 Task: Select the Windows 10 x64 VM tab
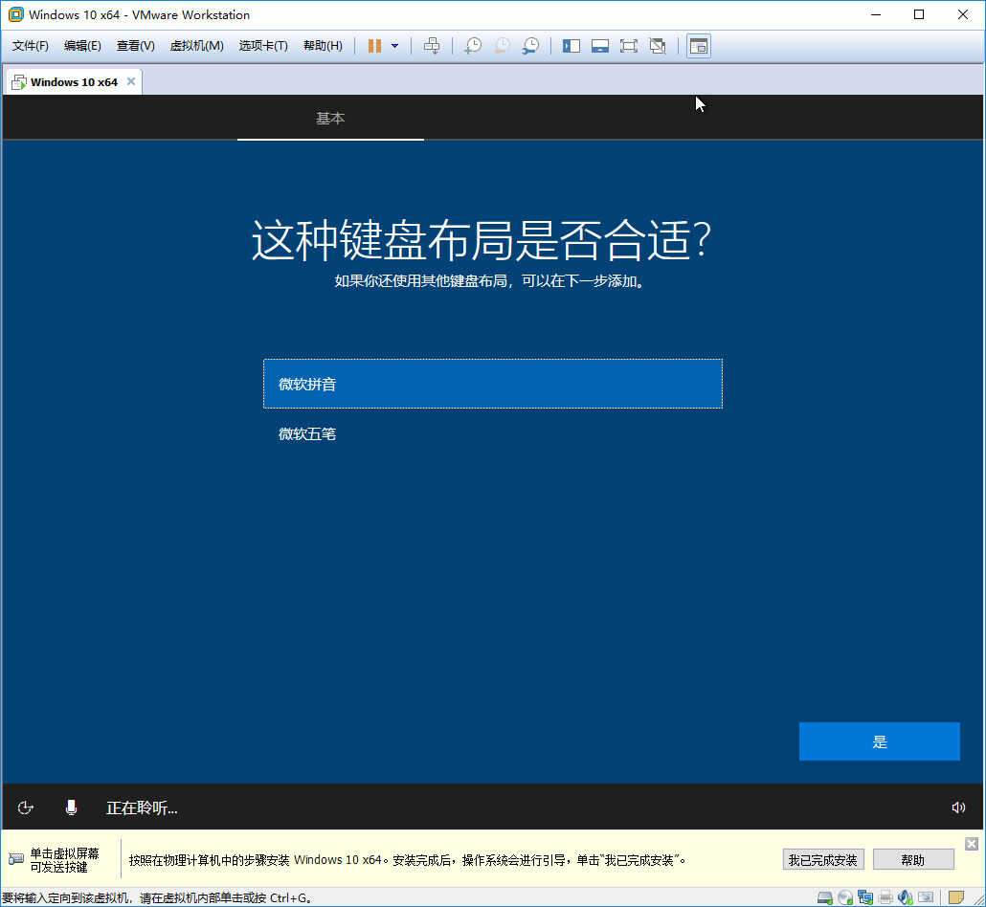[x=74, y=82]
